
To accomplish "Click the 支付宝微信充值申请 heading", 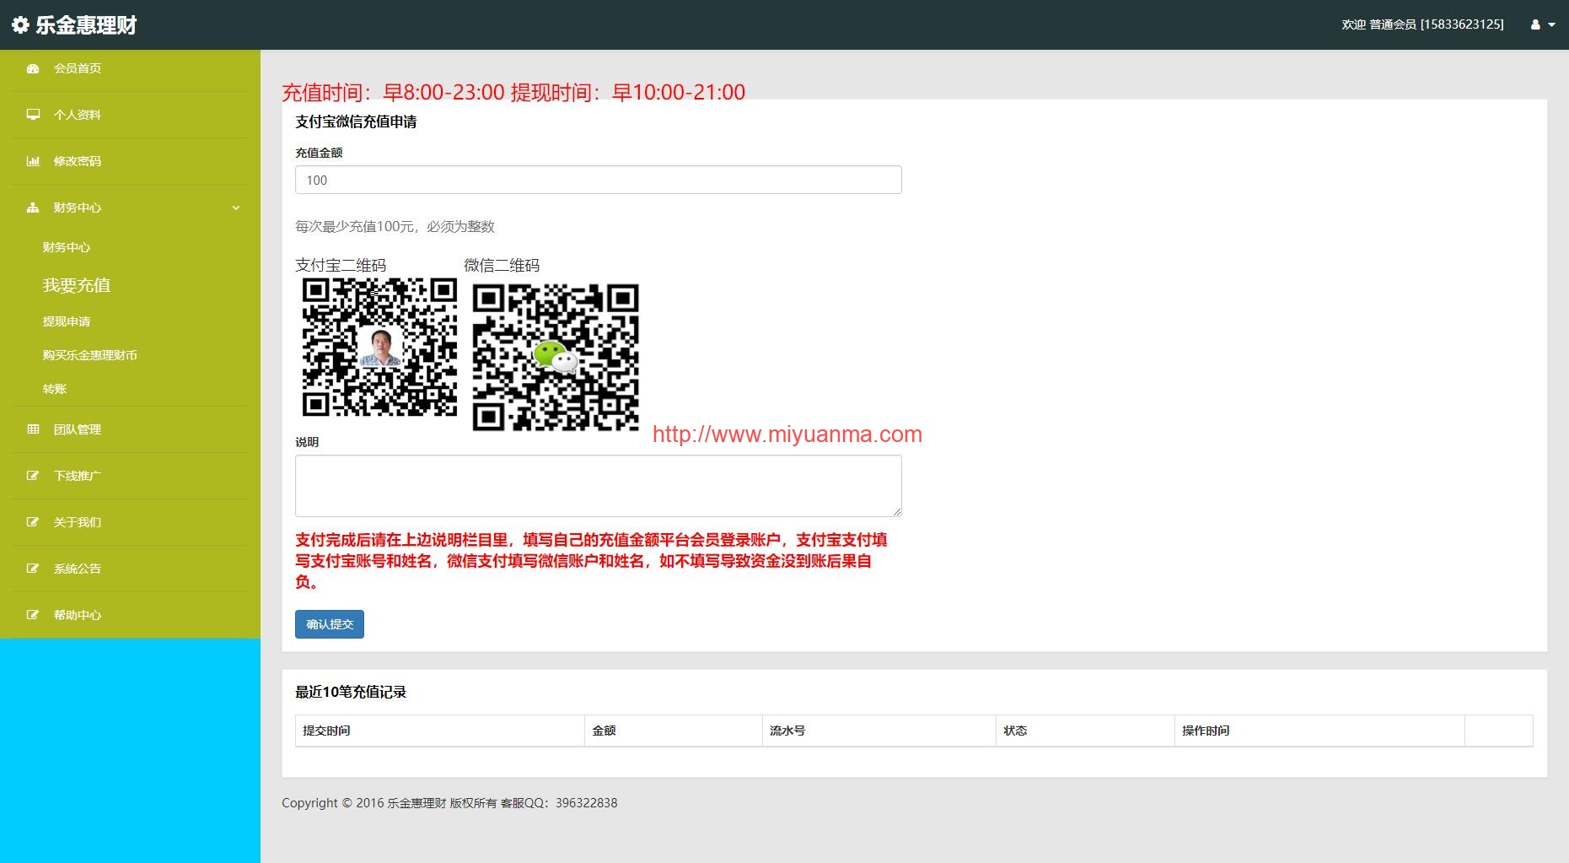I will point(356,121).
